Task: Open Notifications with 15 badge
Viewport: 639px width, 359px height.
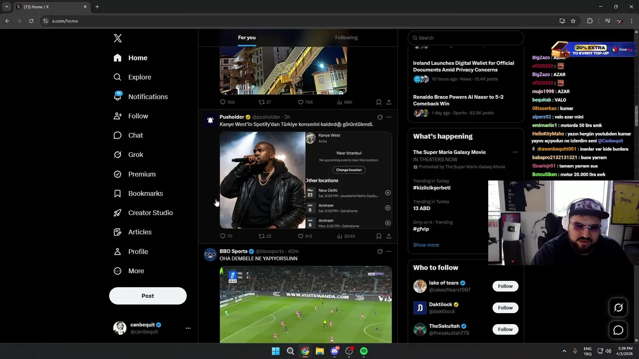Action: point(140,97)
